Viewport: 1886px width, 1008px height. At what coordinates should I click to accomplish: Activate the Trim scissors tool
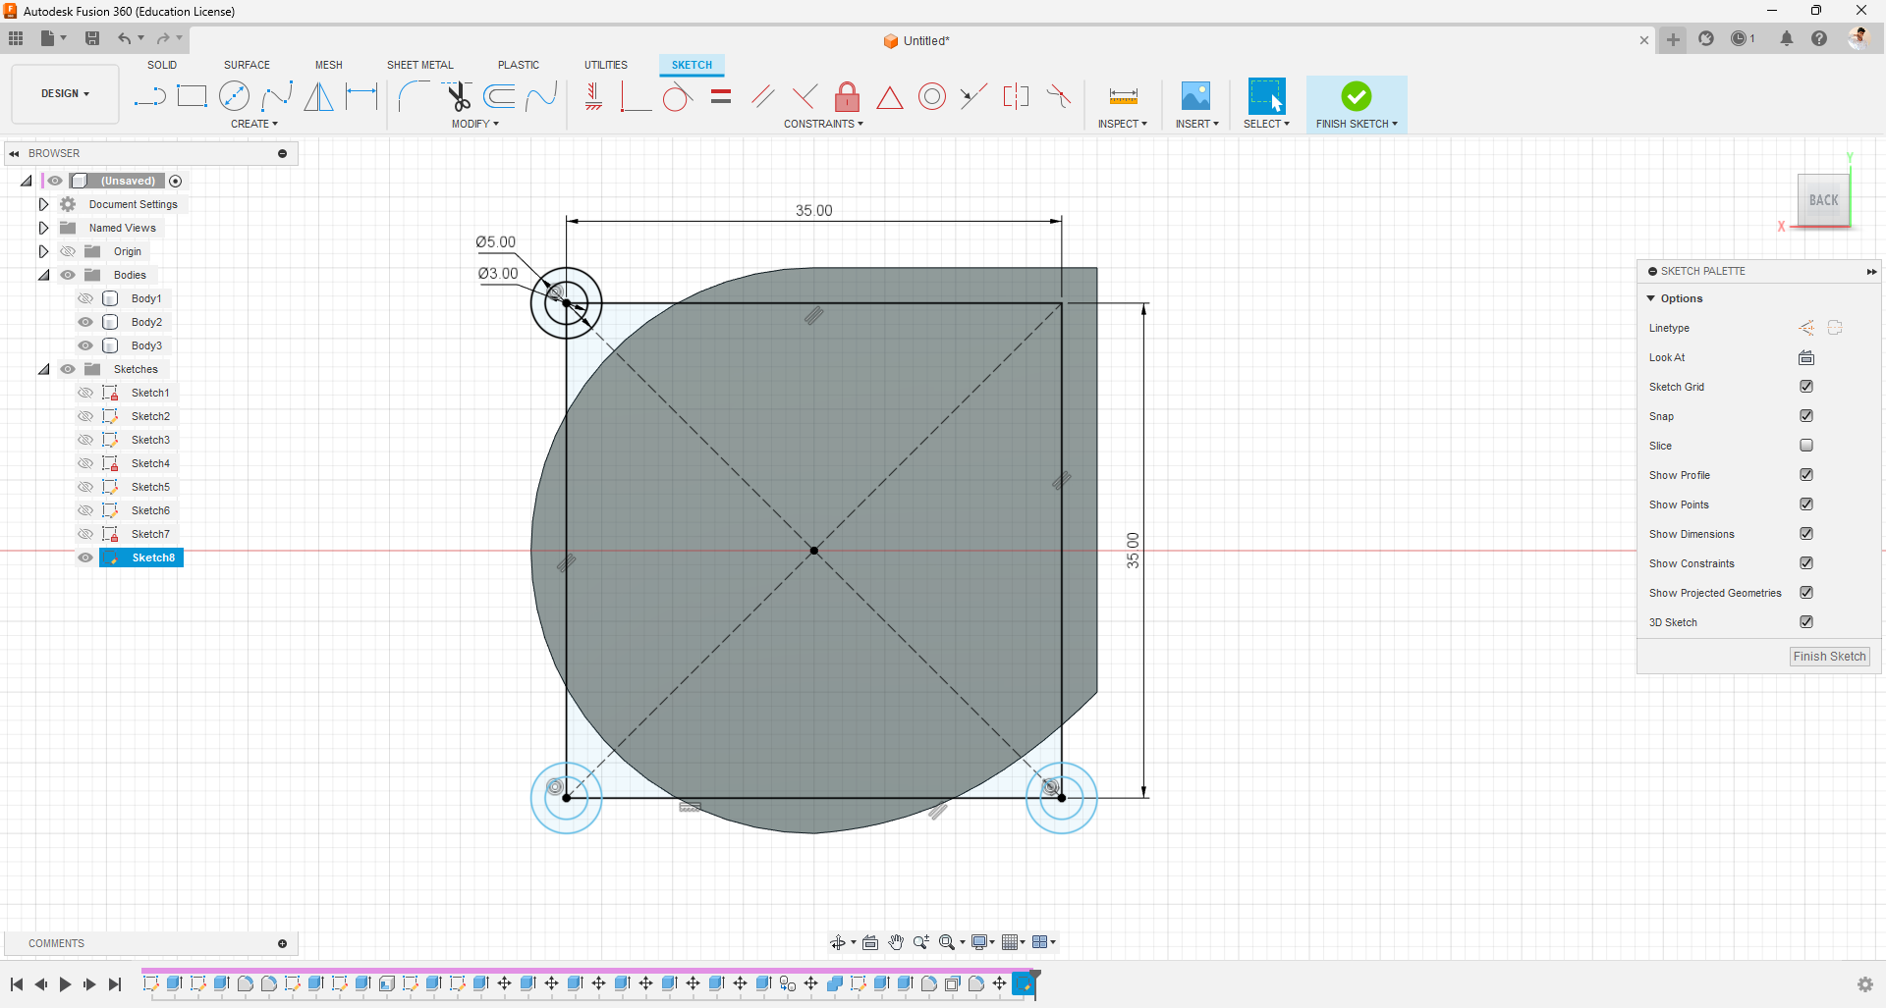click(458, 96)
